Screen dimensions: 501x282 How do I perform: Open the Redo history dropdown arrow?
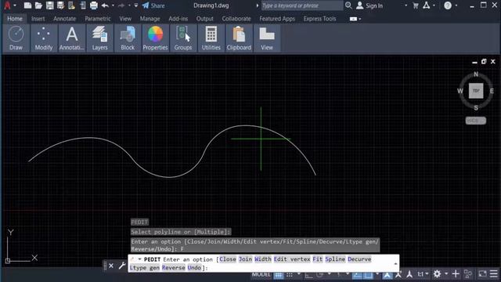129,5
